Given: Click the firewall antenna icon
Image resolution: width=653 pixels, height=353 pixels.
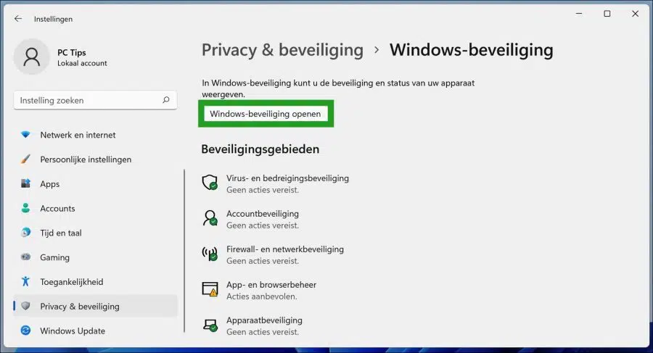Looking at the screenshot, I should (x=210, y=254).
